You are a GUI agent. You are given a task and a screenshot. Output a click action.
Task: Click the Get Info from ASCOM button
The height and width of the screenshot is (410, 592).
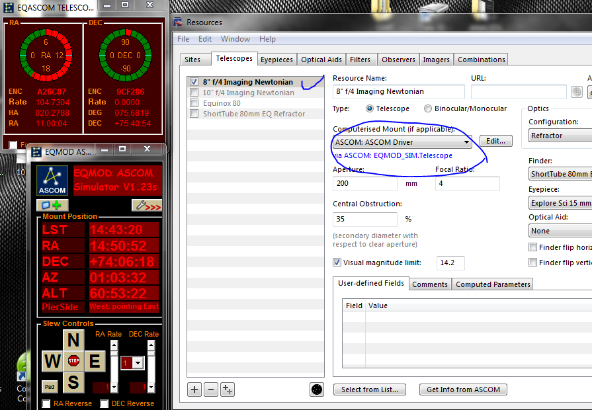pyautogui.click(x=463, y=389)
